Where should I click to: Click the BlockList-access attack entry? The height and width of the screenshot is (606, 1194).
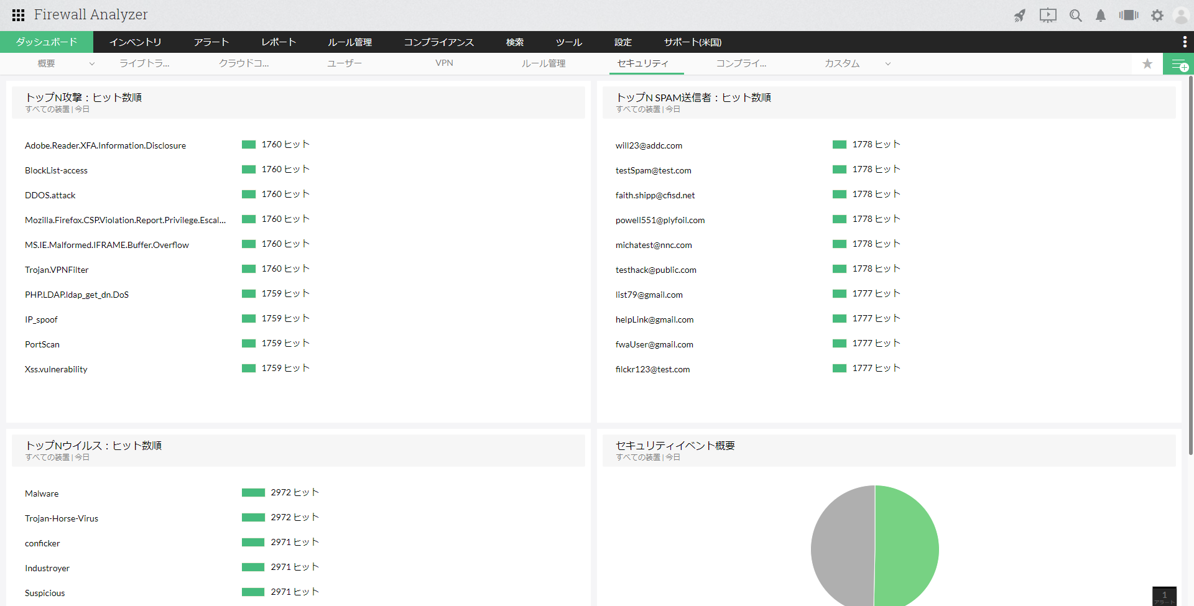[57, 170]
